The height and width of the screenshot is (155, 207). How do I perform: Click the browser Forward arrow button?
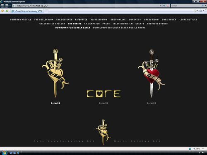[7, 6]
